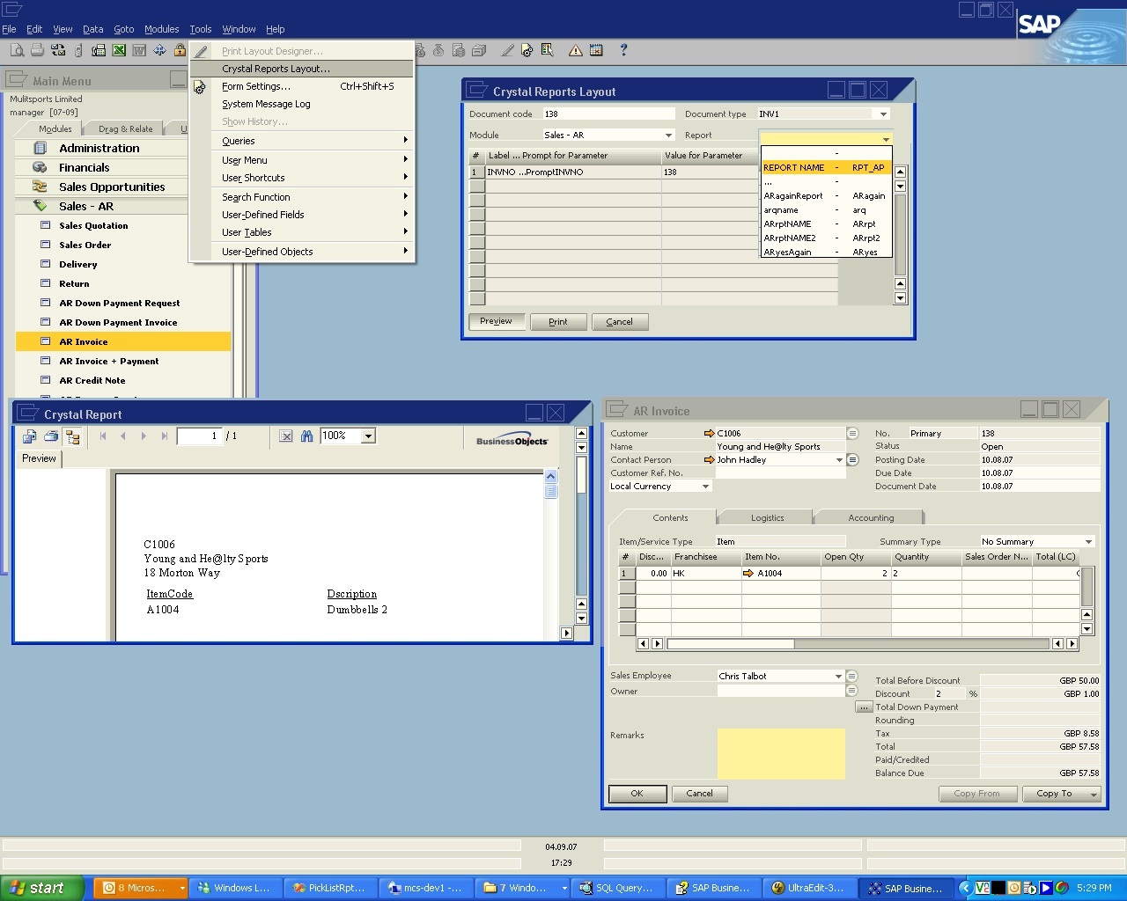The height and width of the screenshot is (901, 1127).
Task: Switch to the Accounting tab
Action: coord(871,517)
